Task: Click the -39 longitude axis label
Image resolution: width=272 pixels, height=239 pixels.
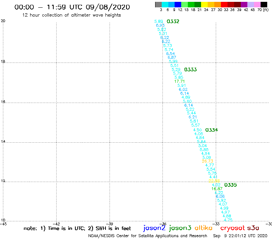Action: pos(110,224)
